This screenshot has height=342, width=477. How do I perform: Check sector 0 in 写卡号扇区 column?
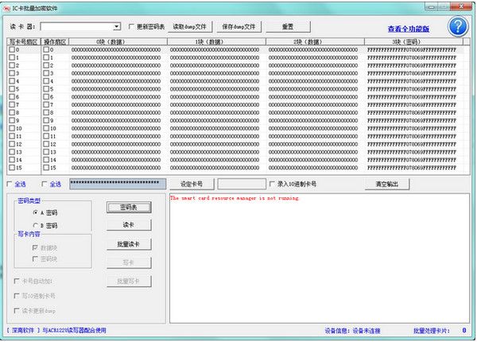[13, 49]
